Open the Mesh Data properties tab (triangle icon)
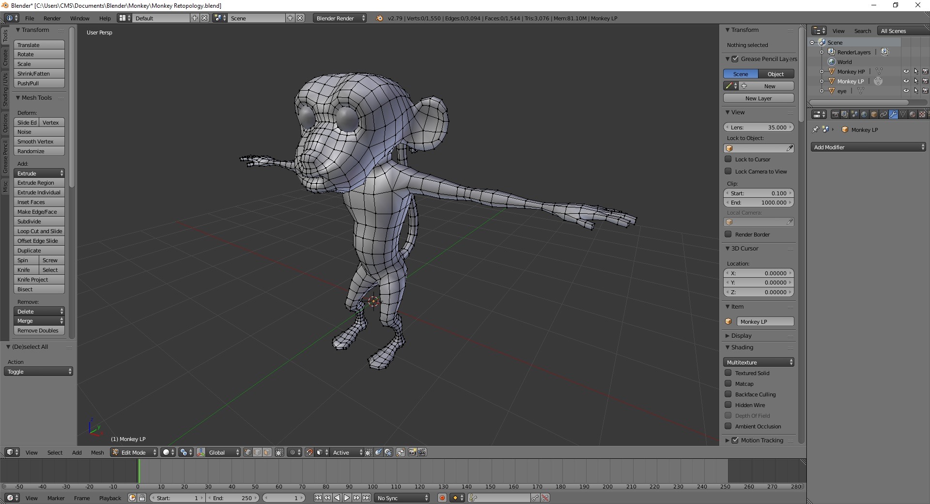The image size is (930, 504). click(903, 114)
